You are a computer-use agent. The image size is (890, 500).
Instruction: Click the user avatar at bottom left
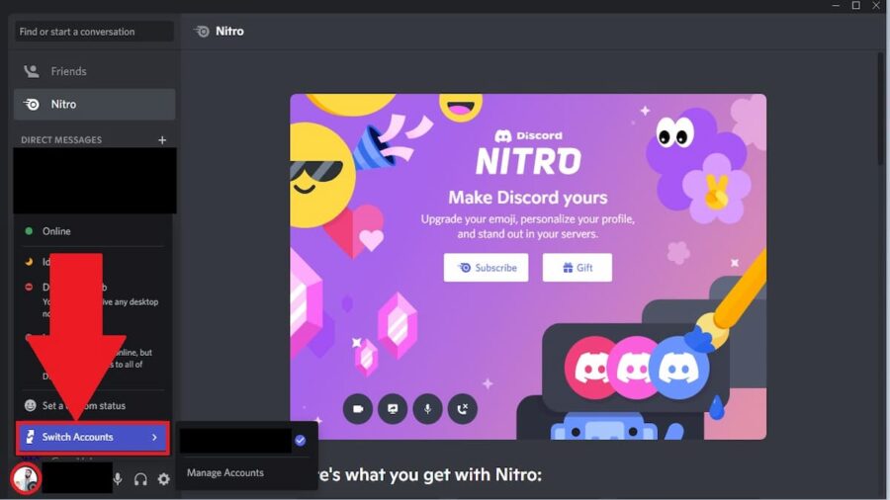pyautogui.click(x=26, y=478)
